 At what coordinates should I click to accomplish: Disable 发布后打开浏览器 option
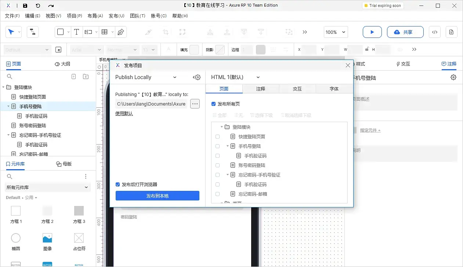tap(117, 184)
